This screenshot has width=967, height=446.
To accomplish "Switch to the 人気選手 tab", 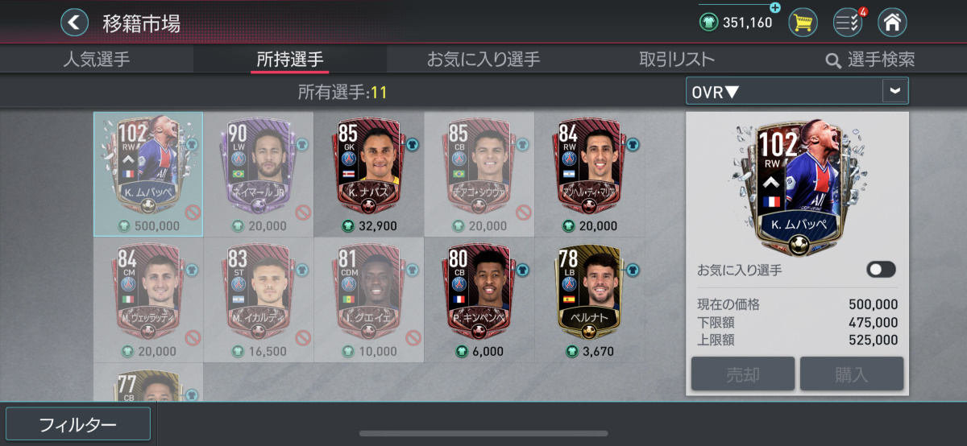I will click(96, 60).
